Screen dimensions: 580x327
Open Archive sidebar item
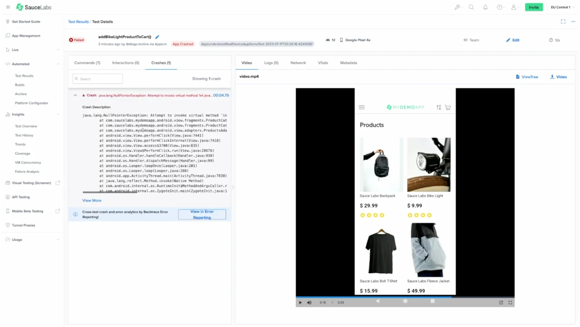click(x=21, y=94)
